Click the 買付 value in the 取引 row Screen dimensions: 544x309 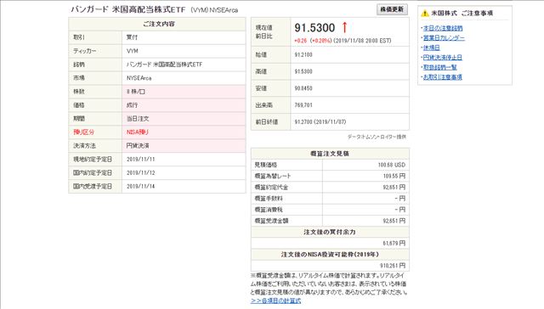[133, 37]
